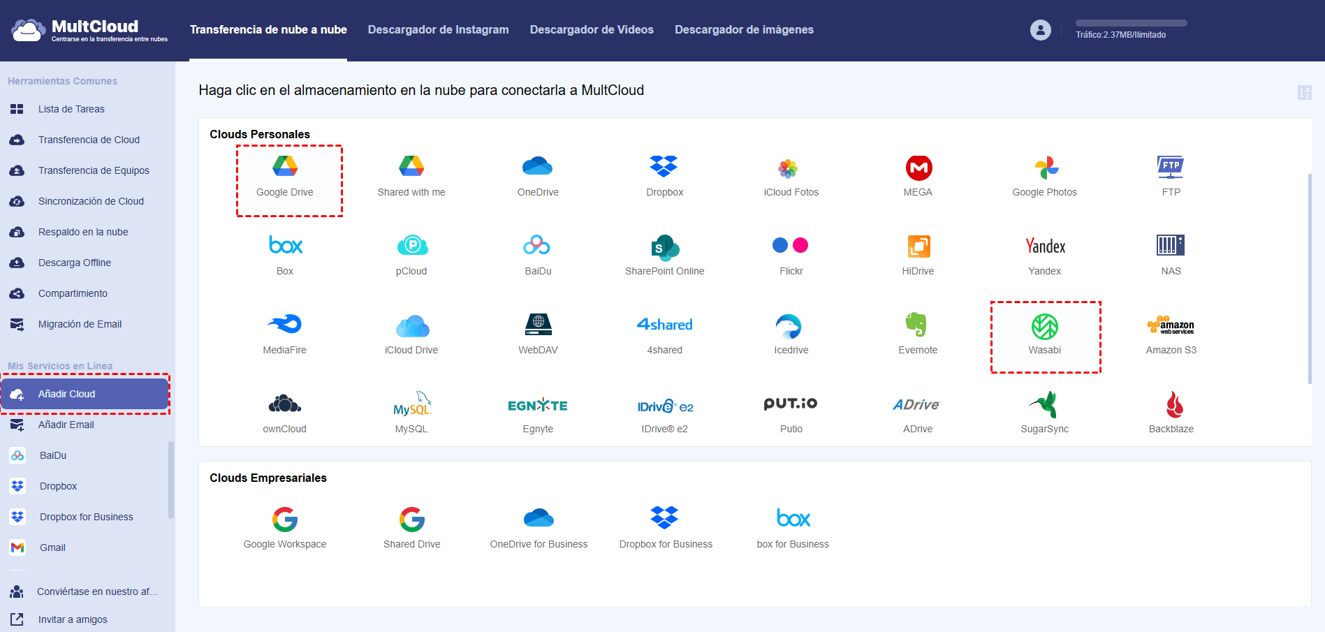Select the Amazon S3 logo
The width and height of the screenshot is (1325, 632).
[1171, 325]
